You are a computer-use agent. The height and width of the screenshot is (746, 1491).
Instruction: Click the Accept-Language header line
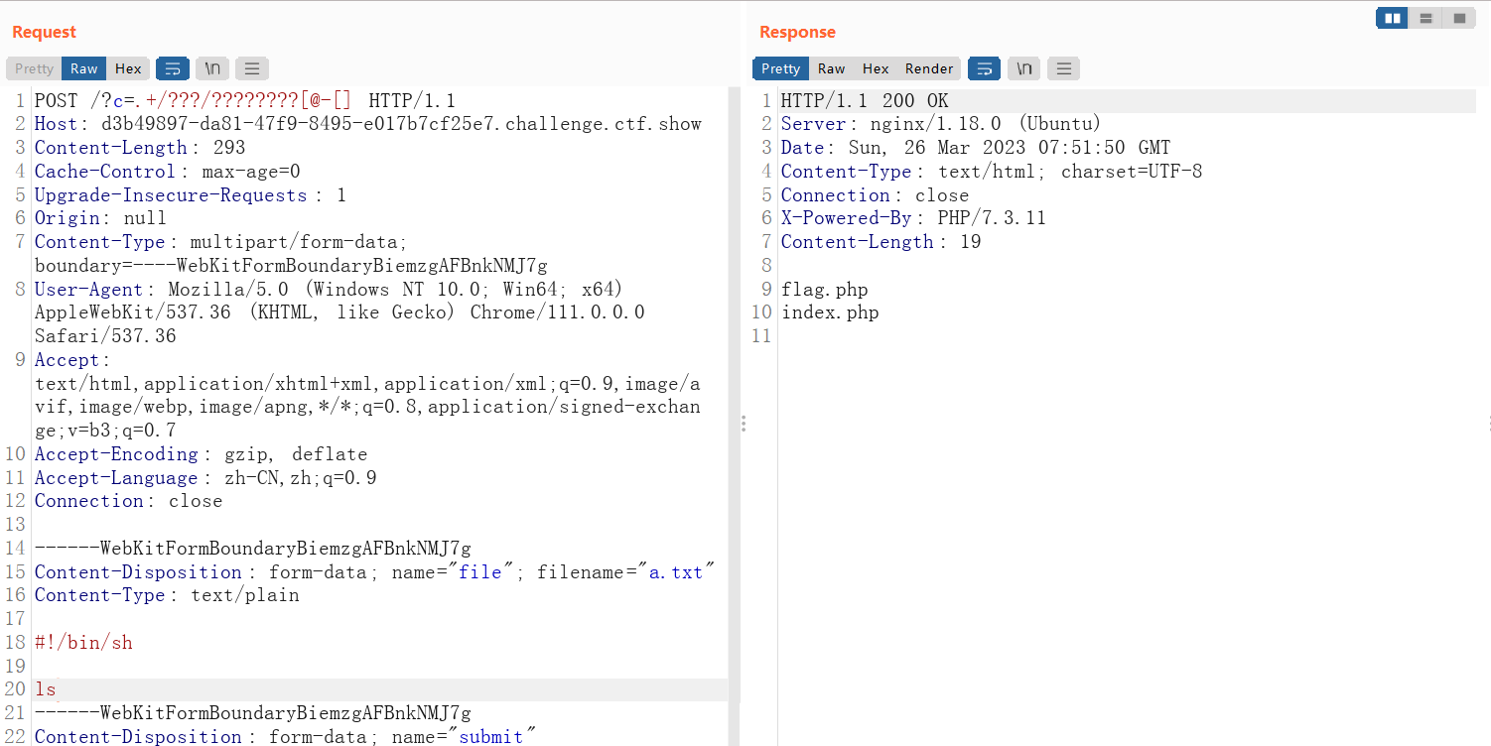[x=205, y=478]
